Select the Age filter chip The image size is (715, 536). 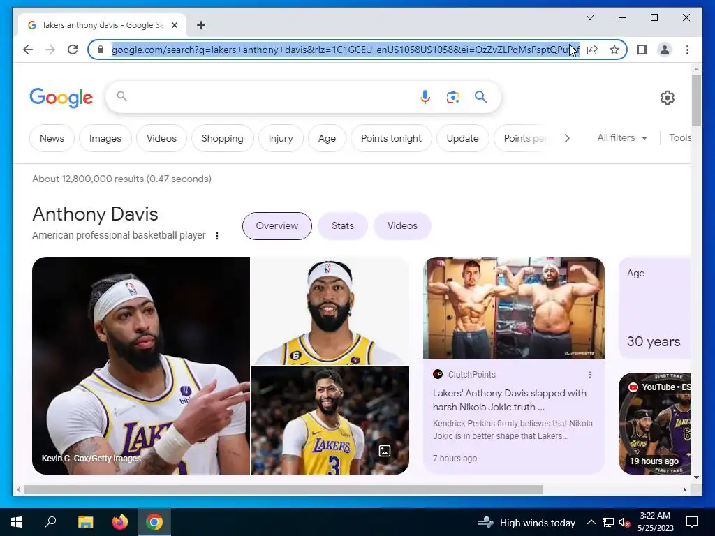(327, 138)
